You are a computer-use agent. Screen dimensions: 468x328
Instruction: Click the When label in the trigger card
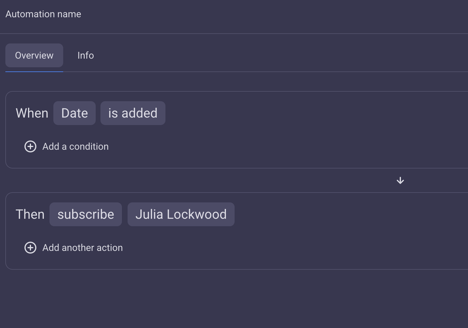pyautogui.click(x=32, y=113)
